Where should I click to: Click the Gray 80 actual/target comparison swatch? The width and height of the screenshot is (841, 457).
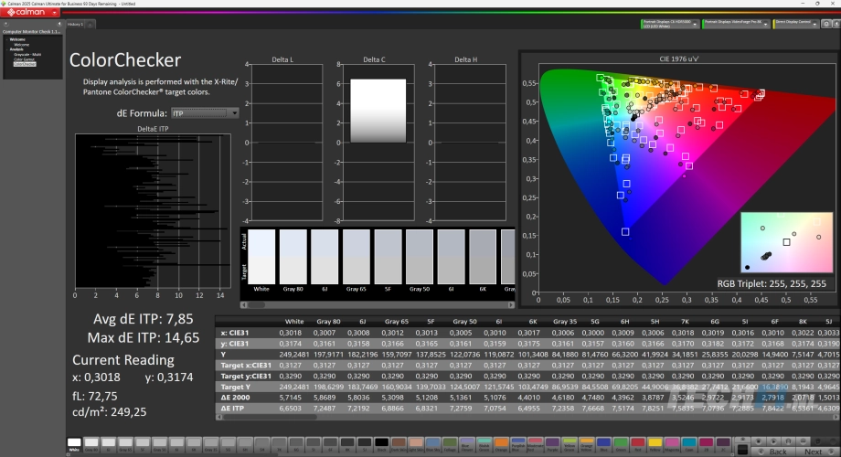293,257
